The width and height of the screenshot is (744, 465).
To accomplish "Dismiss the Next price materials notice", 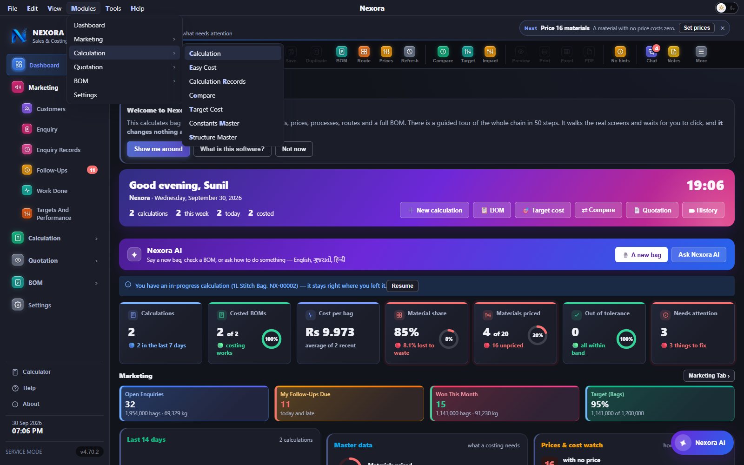I will tap(723, 28).
